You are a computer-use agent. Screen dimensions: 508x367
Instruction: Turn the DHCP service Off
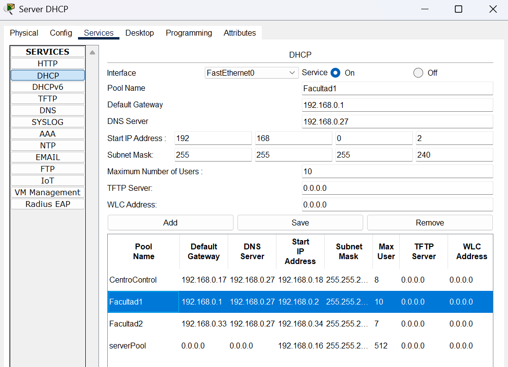[418, 73]
